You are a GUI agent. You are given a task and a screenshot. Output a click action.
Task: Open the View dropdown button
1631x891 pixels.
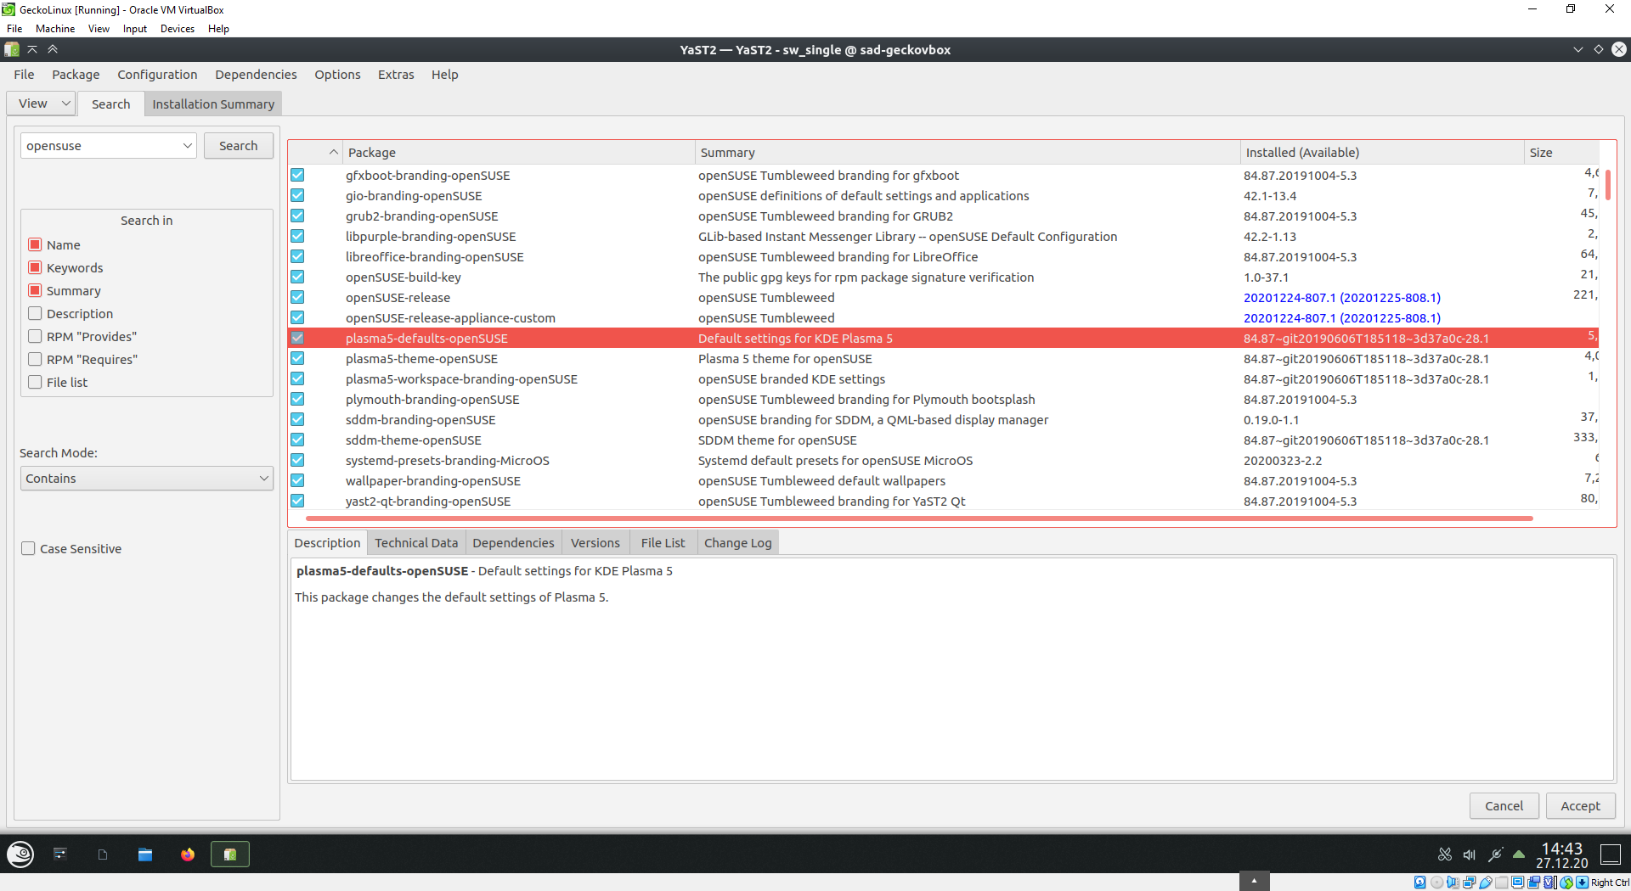click(x=41, y=104)
